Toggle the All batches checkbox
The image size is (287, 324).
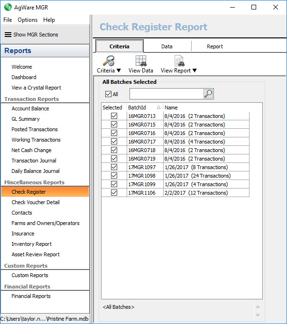[x=108, y=94]
